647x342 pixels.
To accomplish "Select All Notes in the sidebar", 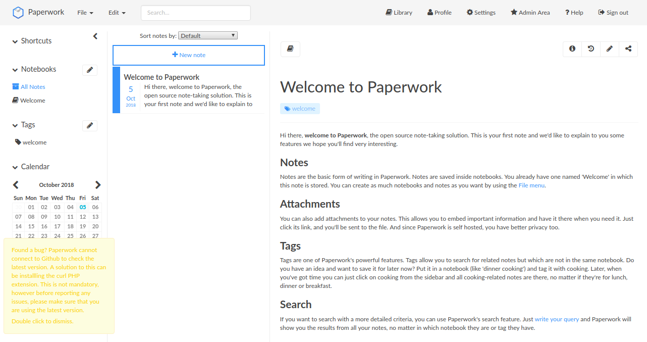I will pos(29,87).
